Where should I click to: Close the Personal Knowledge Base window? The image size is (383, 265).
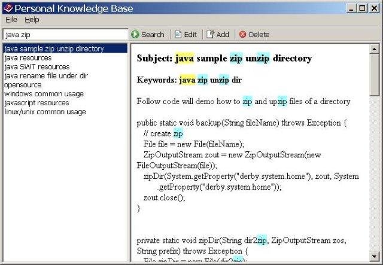[x=374, y=8]
